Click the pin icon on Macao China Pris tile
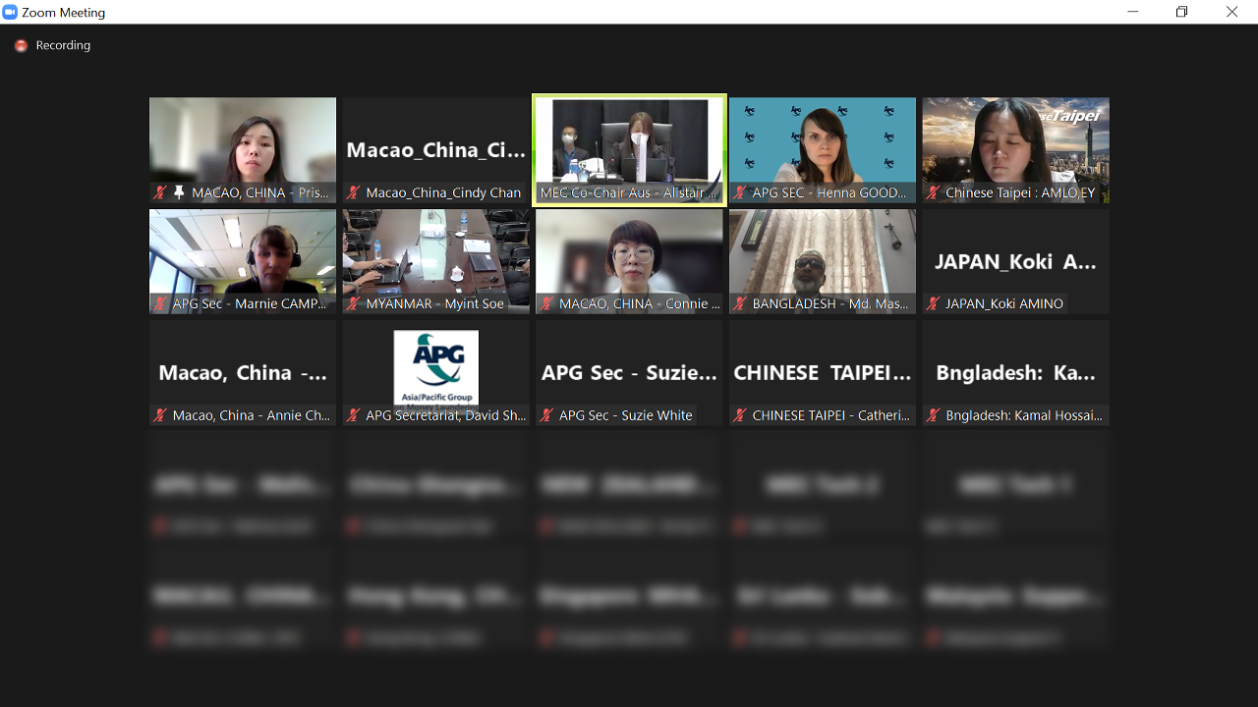Screen dimensions: 1258x707 coord(179,193)
